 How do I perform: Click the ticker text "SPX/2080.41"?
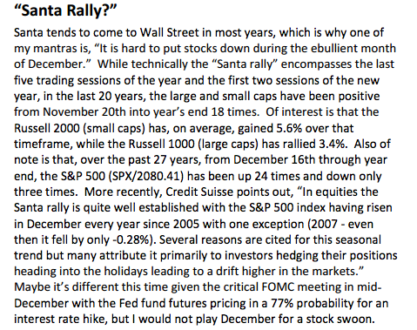[x=146, y=176]
